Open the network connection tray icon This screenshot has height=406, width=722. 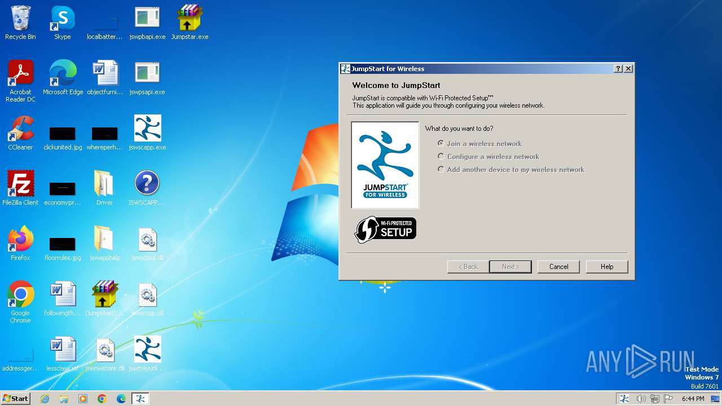655,399
